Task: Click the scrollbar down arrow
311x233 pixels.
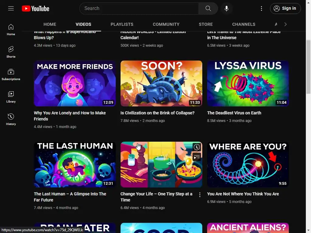Action: coord(308,231)
